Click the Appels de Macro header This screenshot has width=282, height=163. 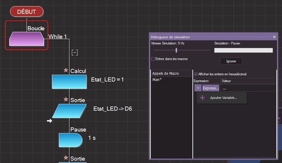click(171, 73)
